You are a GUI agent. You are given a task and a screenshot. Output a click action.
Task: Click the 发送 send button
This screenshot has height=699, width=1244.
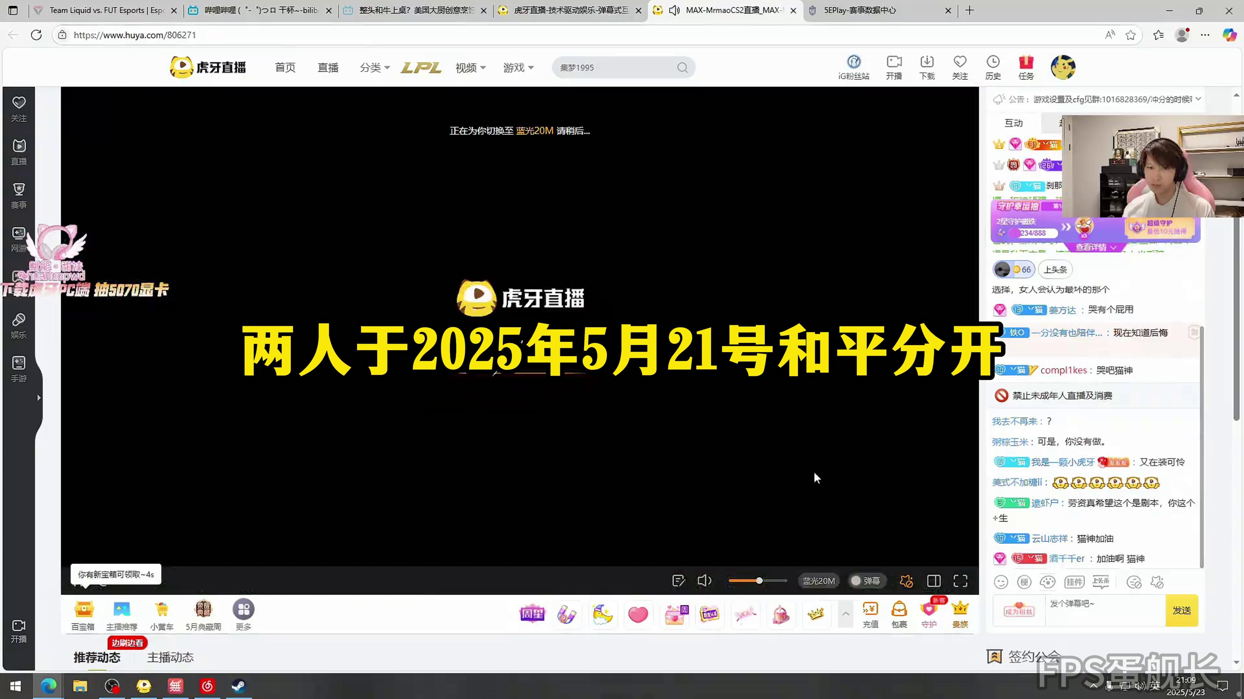pyautogui.click(x=1182, y=610)
